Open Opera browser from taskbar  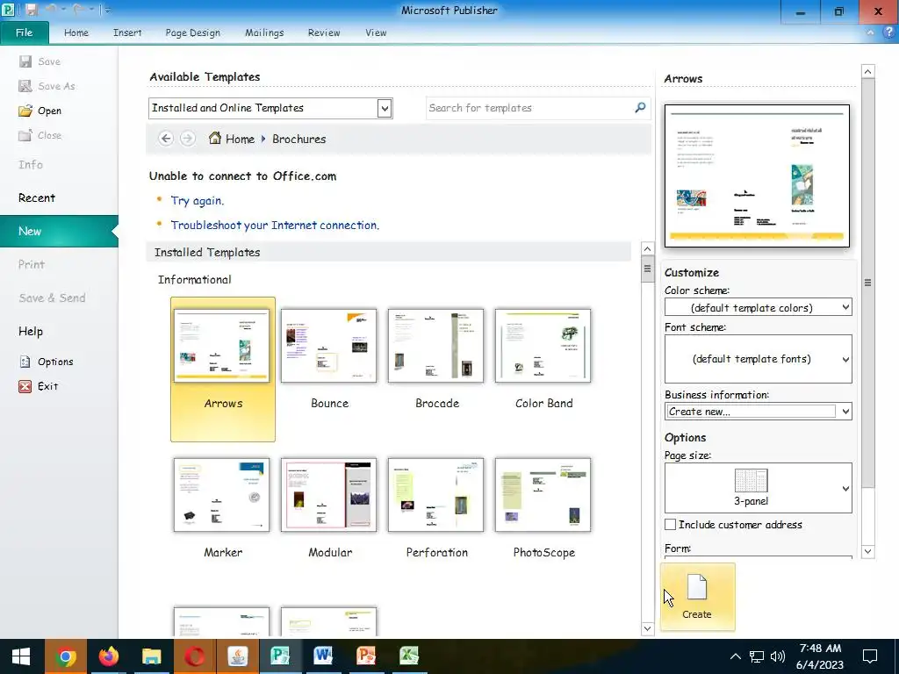click(x=194, y=656)
